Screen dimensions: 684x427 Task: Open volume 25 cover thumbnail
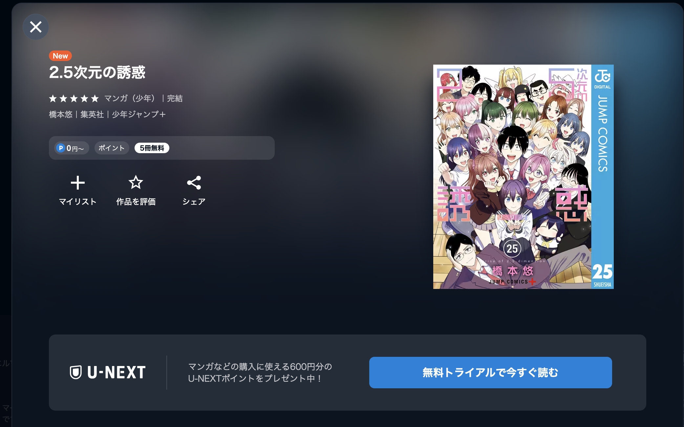tap(523, 177)
